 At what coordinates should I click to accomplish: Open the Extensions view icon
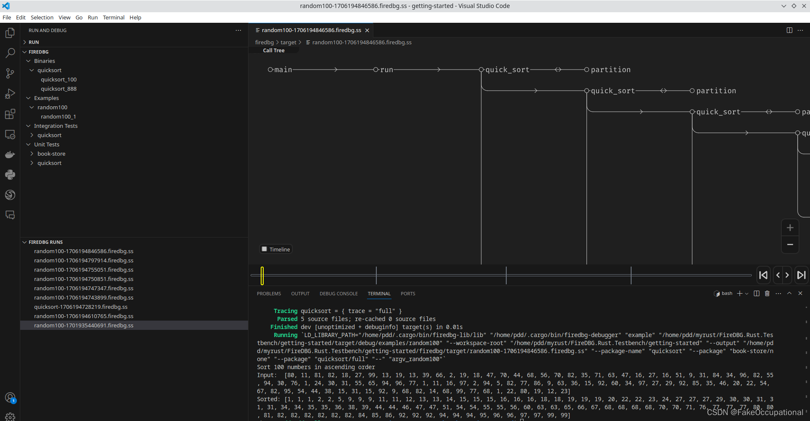10,114
